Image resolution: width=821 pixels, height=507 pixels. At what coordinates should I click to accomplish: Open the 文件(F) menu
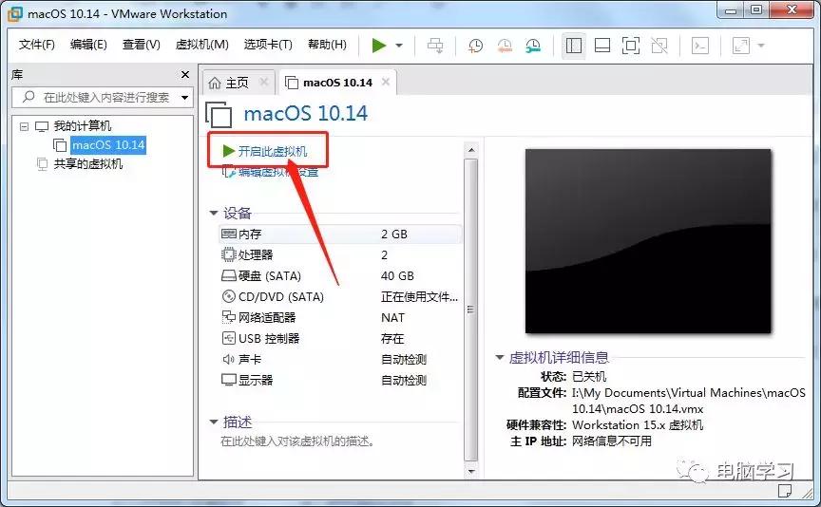(37, 45)
